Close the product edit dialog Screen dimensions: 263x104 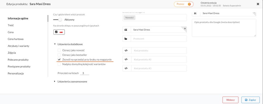click(x=258, y=4)
